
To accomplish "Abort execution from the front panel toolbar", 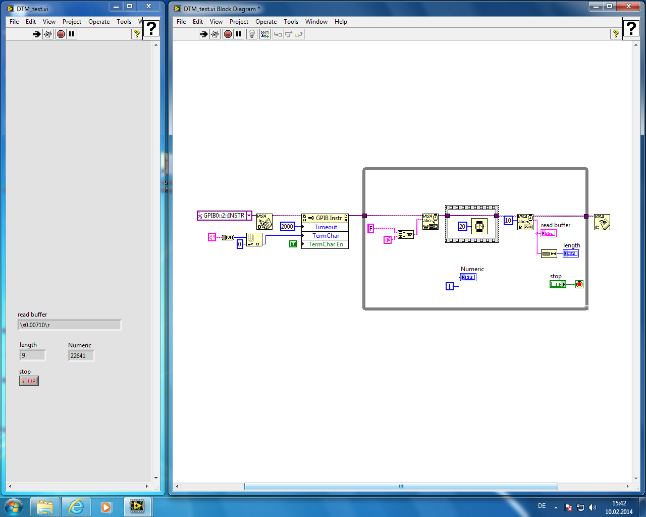I will click(x=61, y=34).
